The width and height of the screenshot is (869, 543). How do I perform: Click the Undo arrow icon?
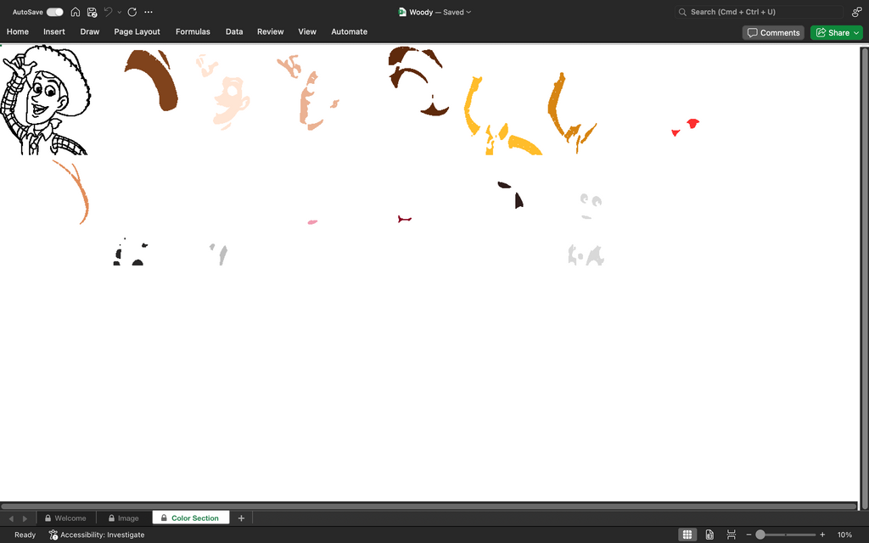[x=108, y=12]
